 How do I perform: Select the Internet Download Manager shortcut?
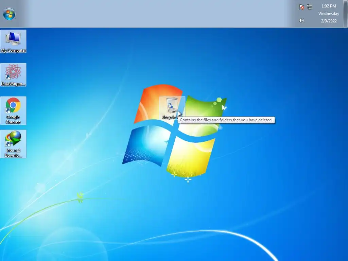click(x=13, y=144)
